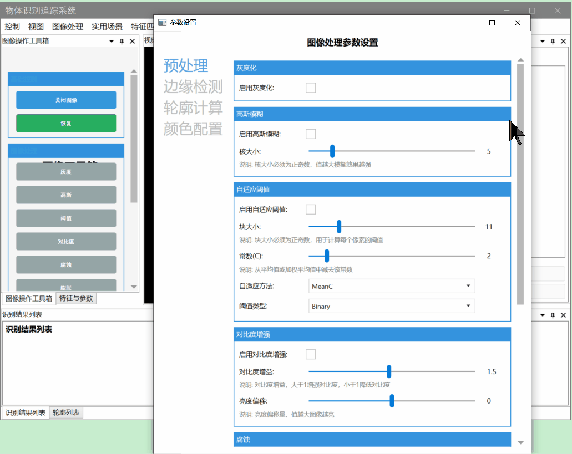The height and width of the screenshot is (454, 572).
Task: Open the 阈值类型 Binary dropdown
Action: tap(392, 306)
